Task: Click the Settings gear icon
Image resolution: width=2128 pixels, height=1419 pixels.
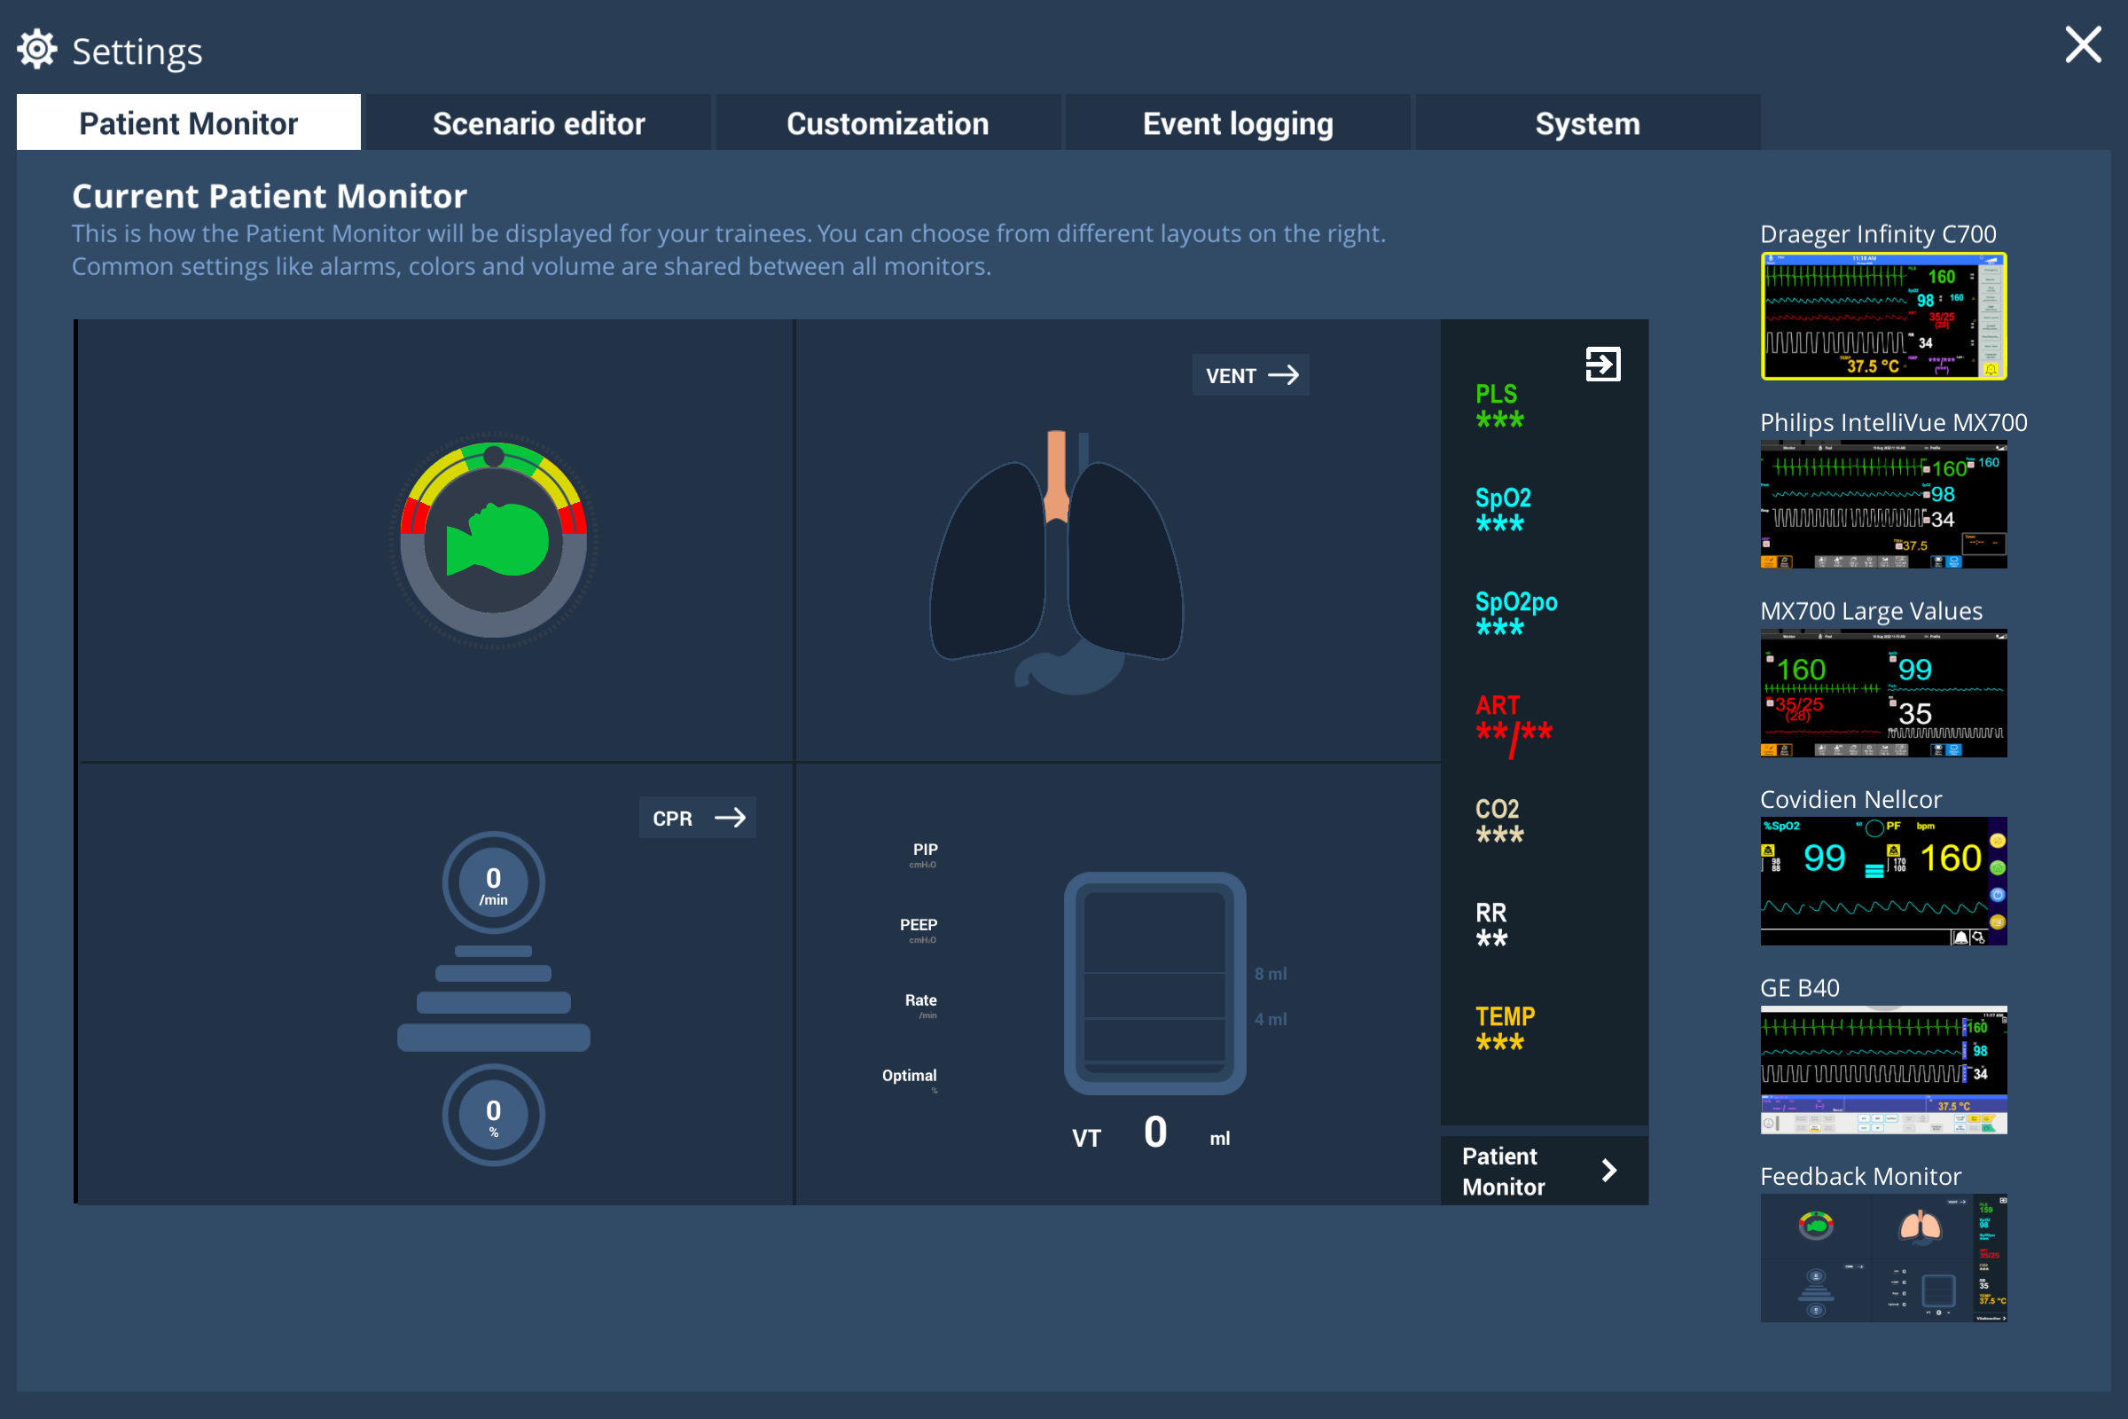Action: coord(36,48)
